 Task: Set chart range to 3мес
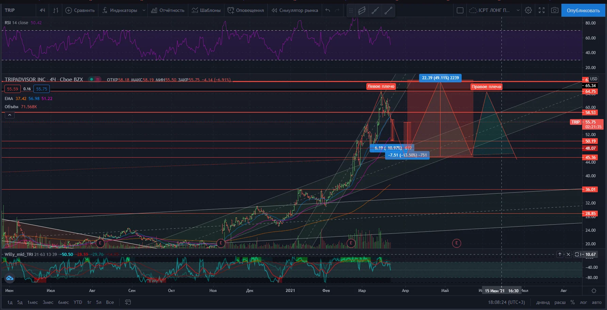48,302
